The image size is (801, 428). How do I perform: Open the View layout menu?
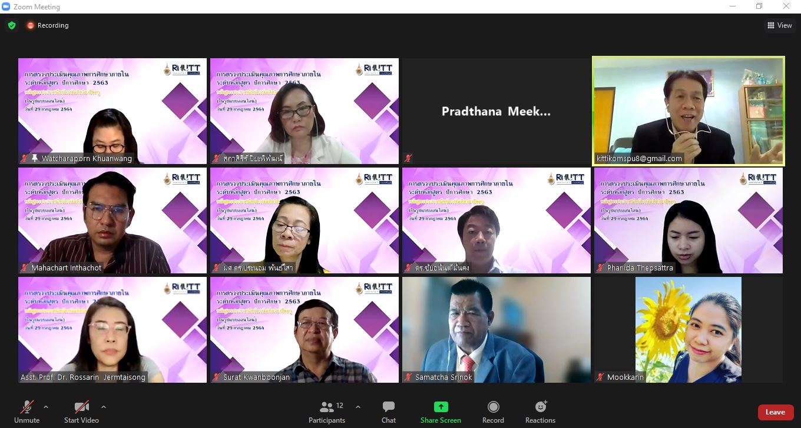pos(779,25)
